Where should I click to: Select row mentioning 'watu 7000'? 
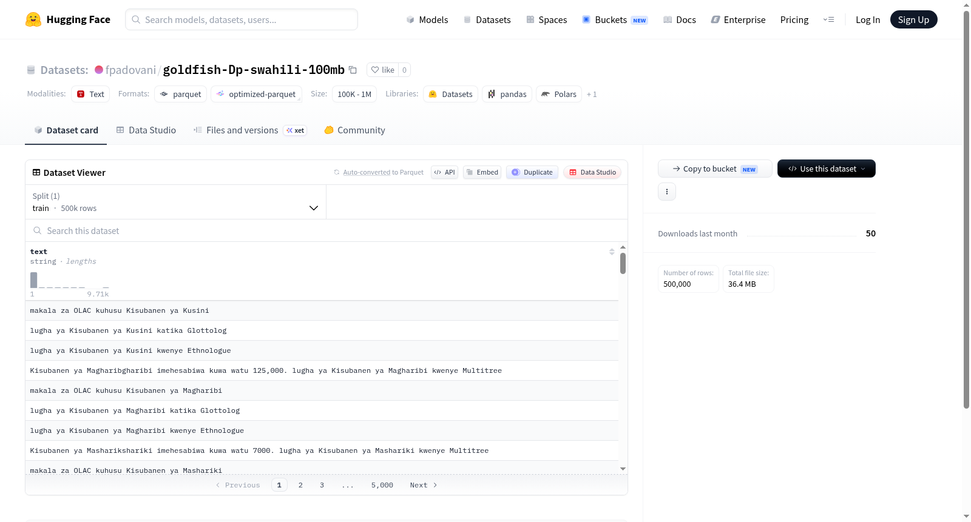(322, 450)
